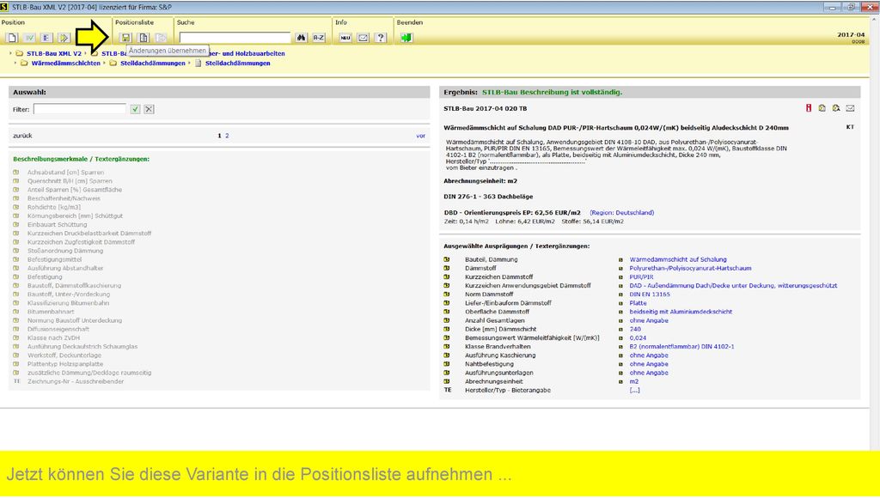880x498 pixels.
Task: Click TE marker beside Hersteller/Typ - Bieterangabe
Action: tap(447, 390)
